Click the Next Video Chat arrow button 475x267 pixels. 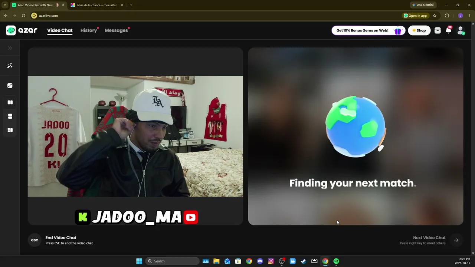point(456,240)
